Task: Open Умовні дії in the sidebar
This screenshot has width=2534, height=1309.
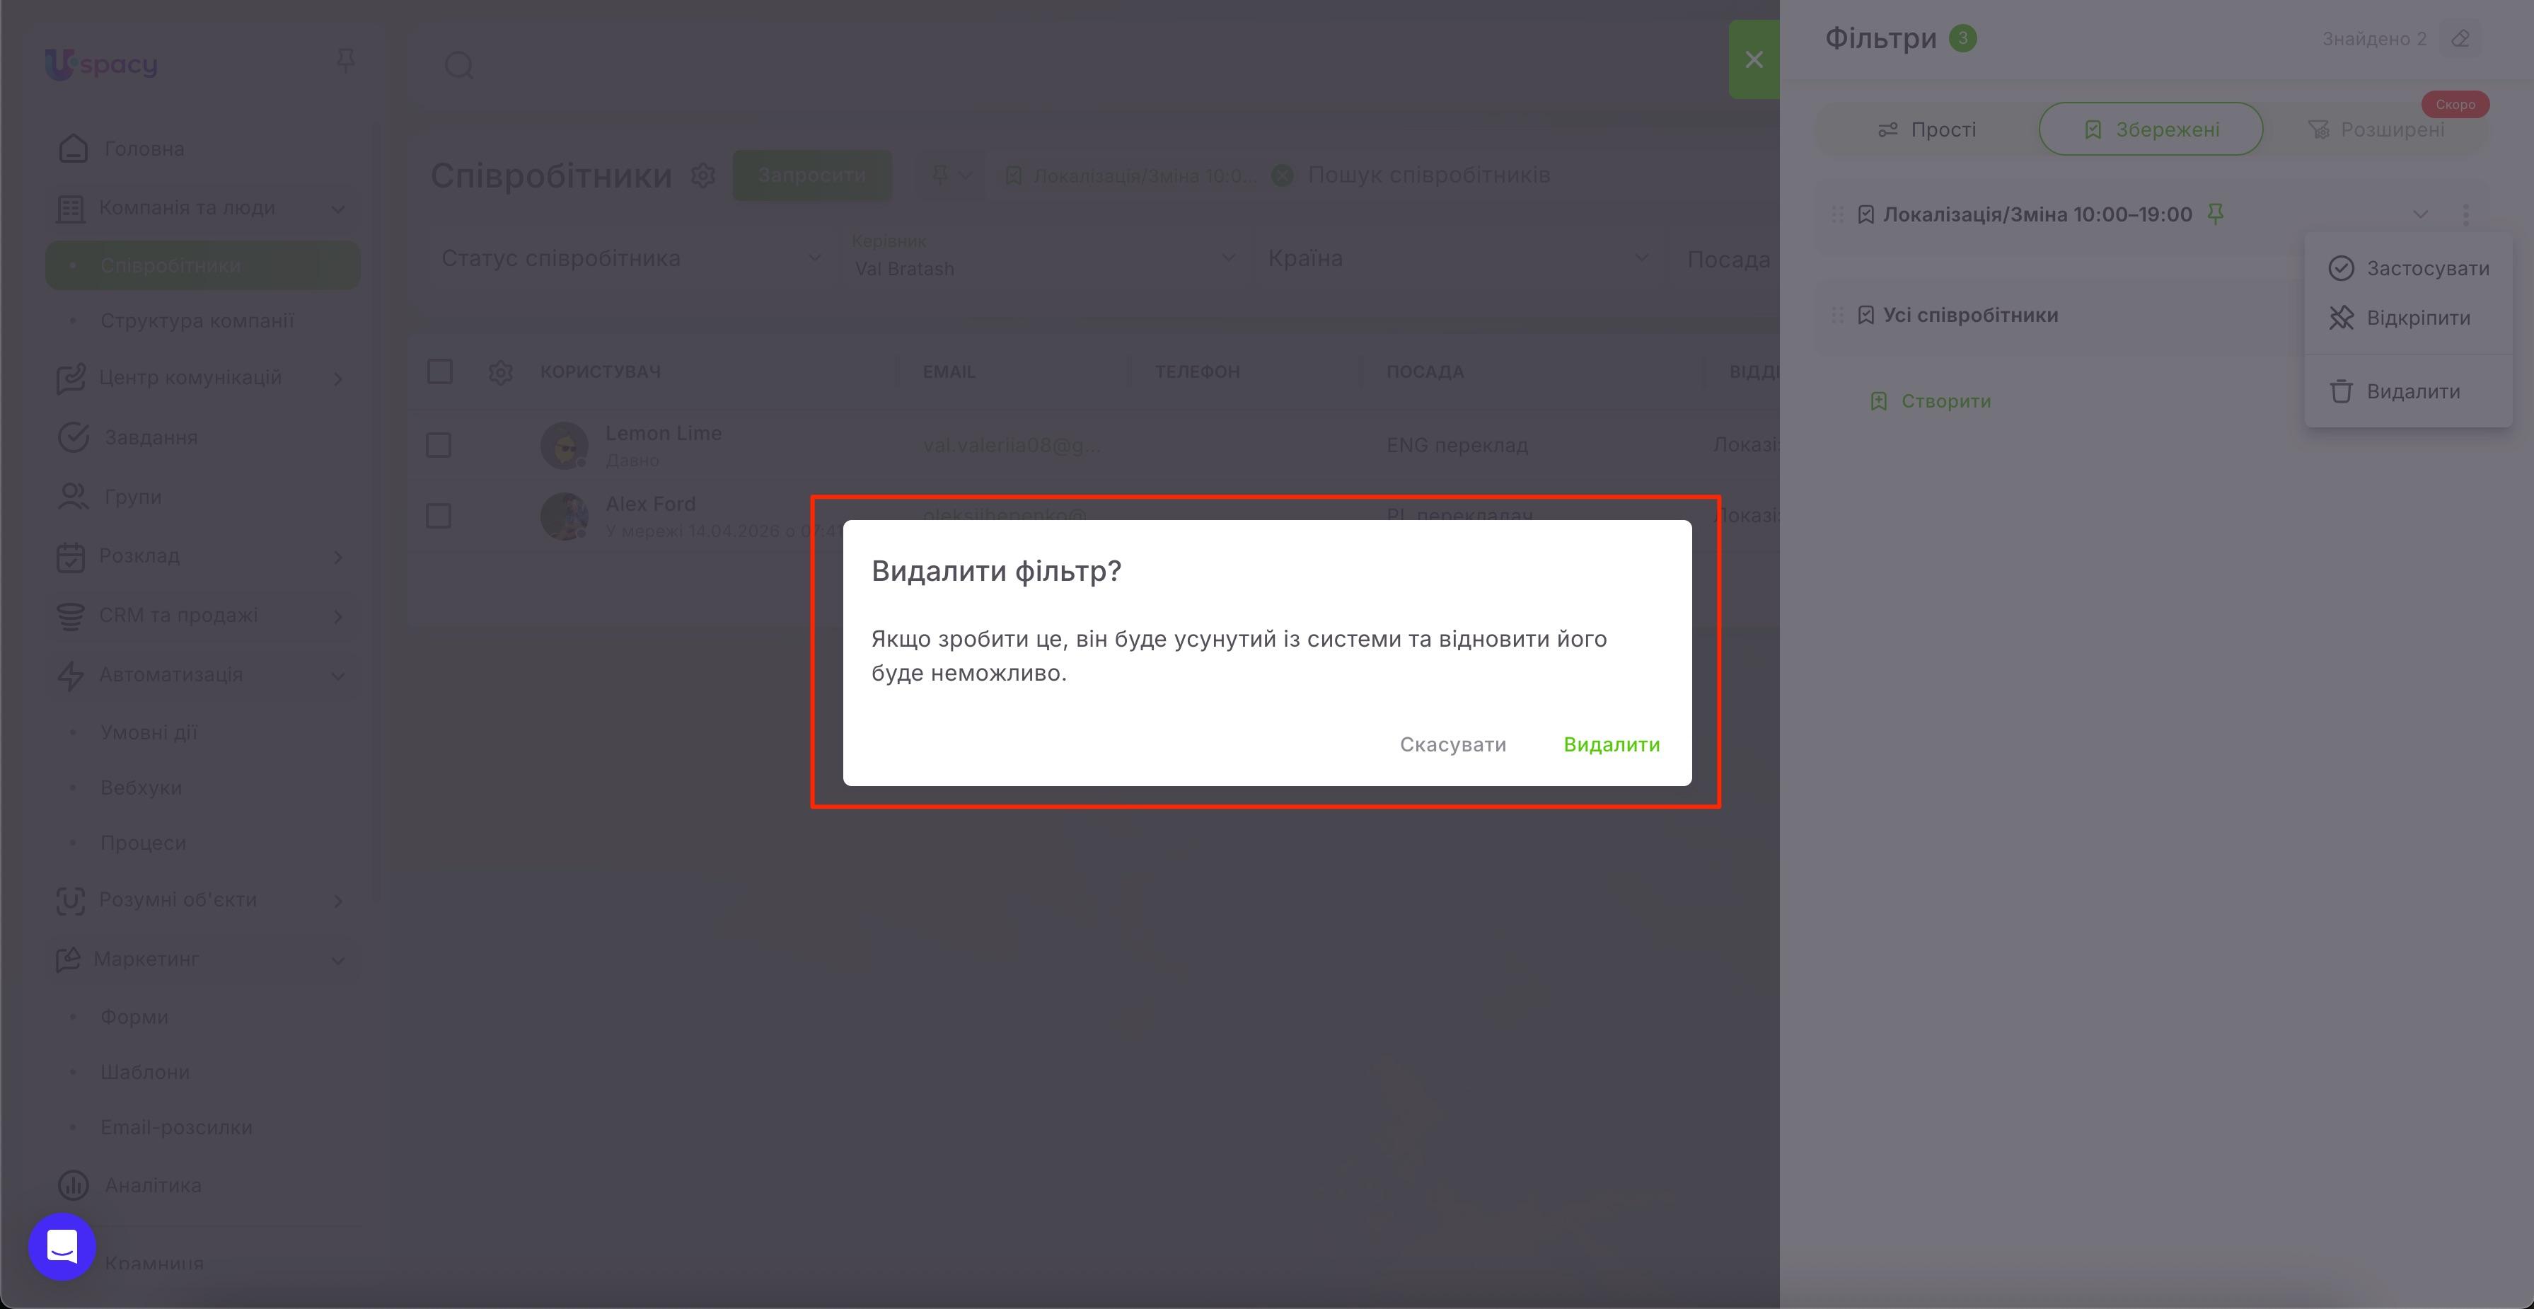Action: (149, 733)
